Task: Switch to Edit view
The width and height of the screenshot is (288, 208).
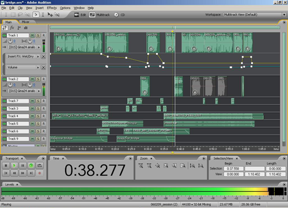Action: (80, 15)
